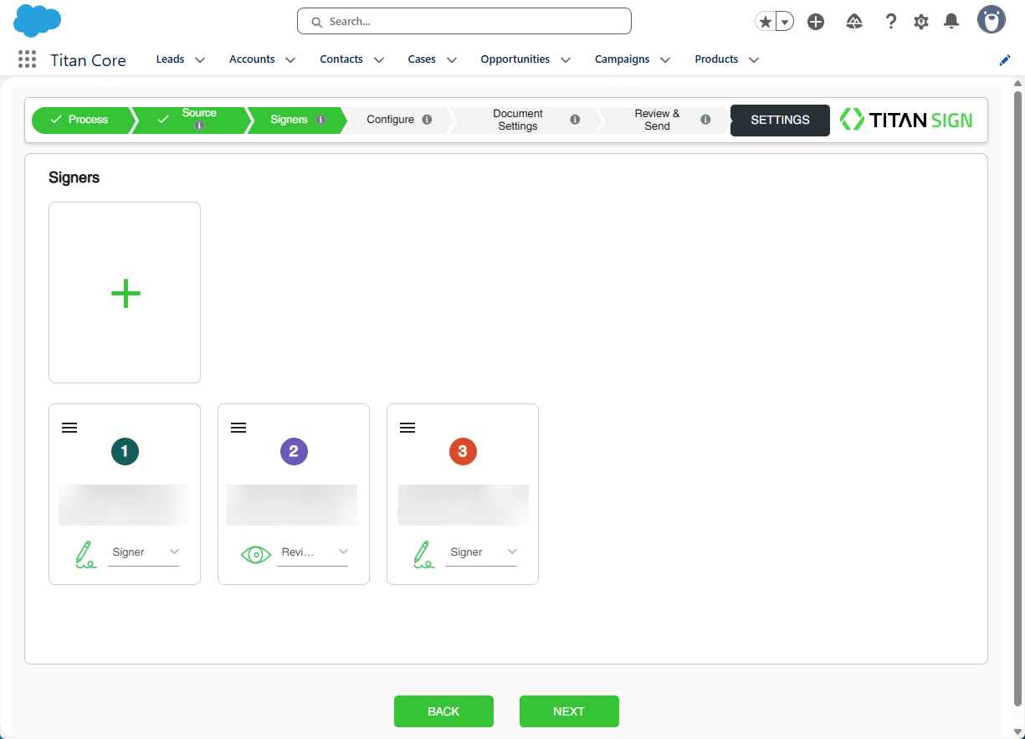Open the notifications bell
The width and height of the screenshot is (1025, 739).
point(951,22)
